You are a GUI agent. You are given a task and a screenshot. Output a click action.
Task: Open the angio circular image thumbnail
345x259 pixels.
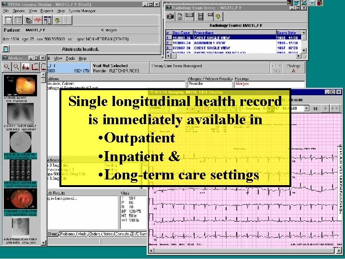[21, 142]
